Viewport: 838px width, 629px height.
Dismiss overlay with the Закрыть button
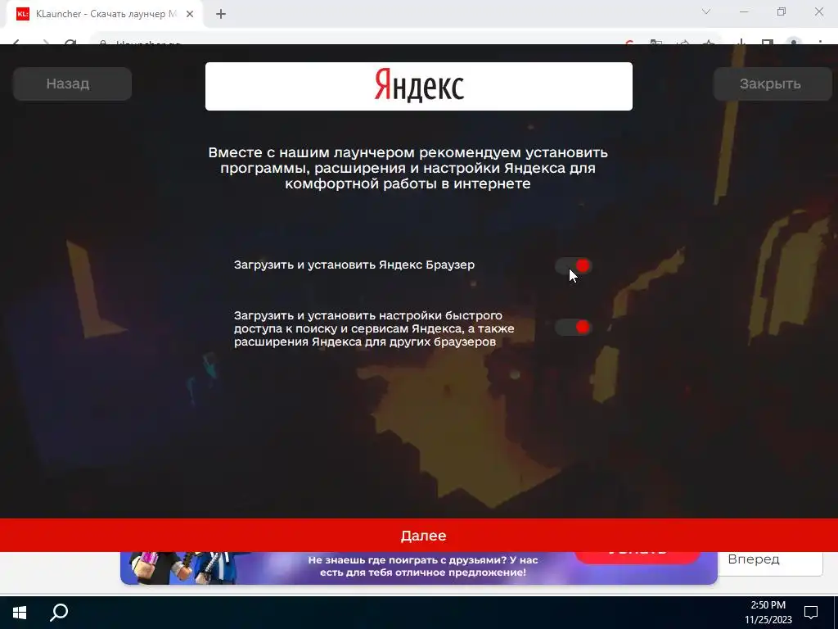pos(773,84)
